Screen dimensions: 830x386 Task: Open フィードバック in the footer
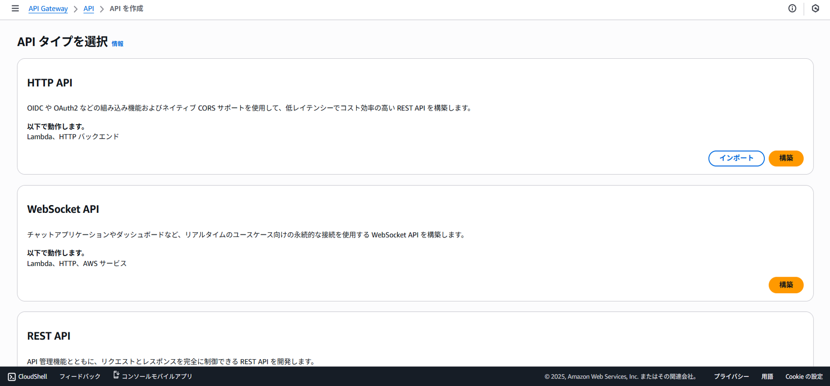pos(80,377)
